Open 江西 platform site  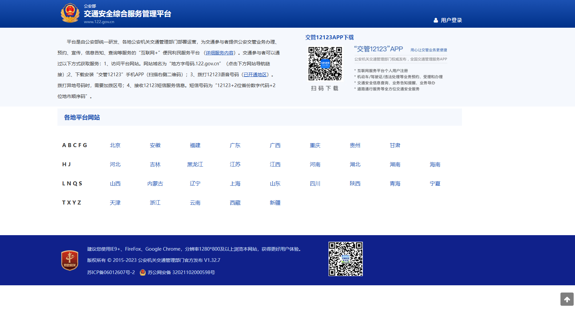tap(275, 165)
